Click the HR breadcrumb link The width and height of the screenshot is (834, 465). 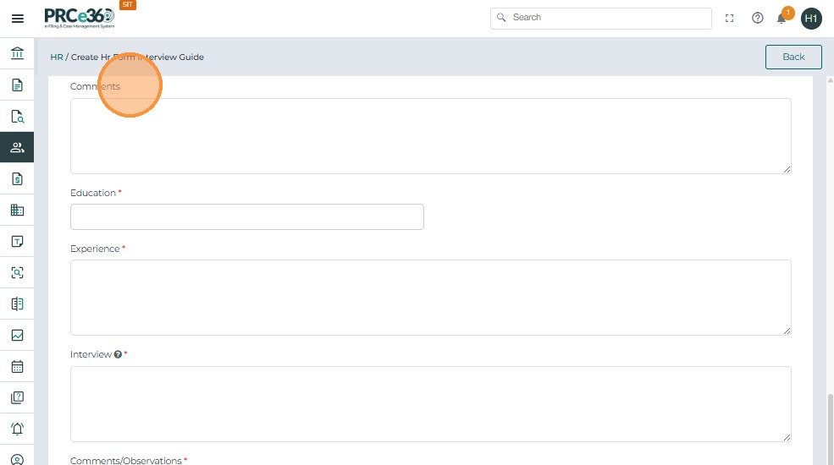(x=57, y=57)
